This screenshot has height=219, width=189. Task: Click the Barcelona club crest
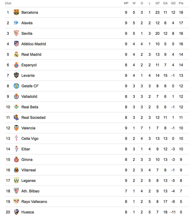[x=16, y=12]
